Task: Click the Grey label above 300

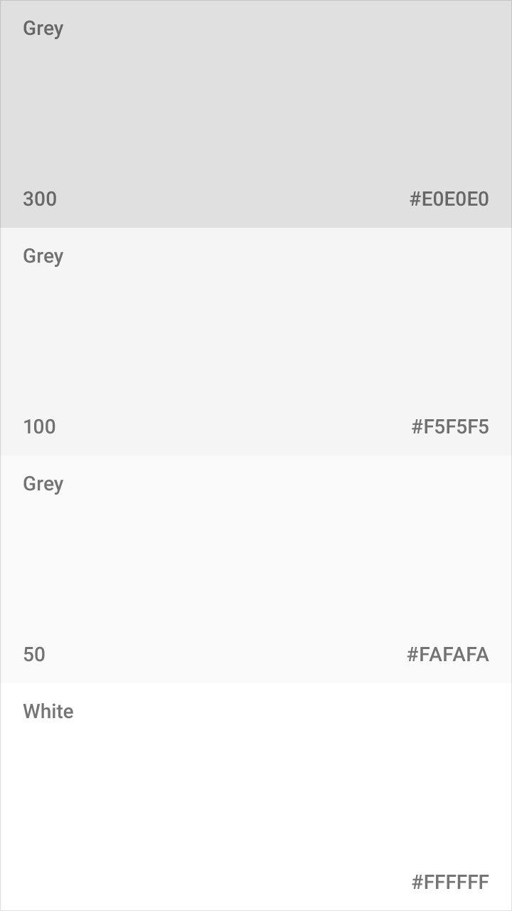Action: 43,29
